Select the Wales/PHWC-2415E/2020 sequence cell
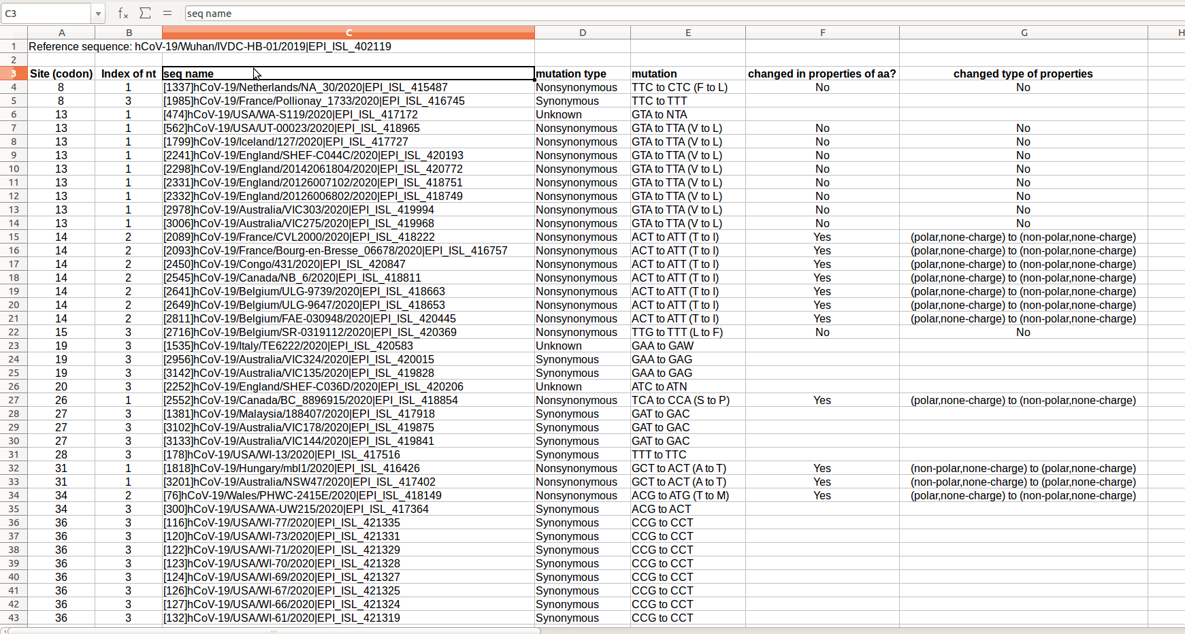1185x634 pixels. [348, 495]
